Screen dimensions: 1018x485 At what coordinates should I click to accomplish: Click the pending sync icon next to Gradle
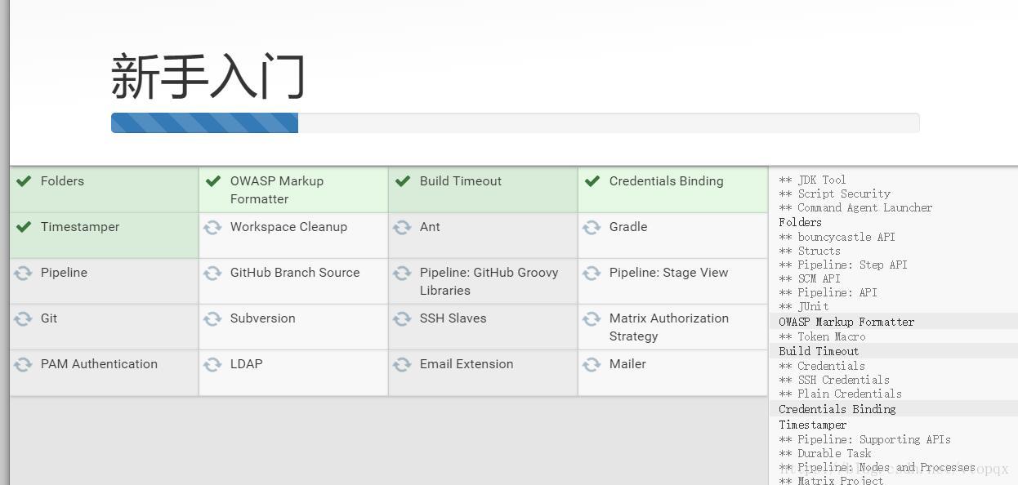point(592,227)
